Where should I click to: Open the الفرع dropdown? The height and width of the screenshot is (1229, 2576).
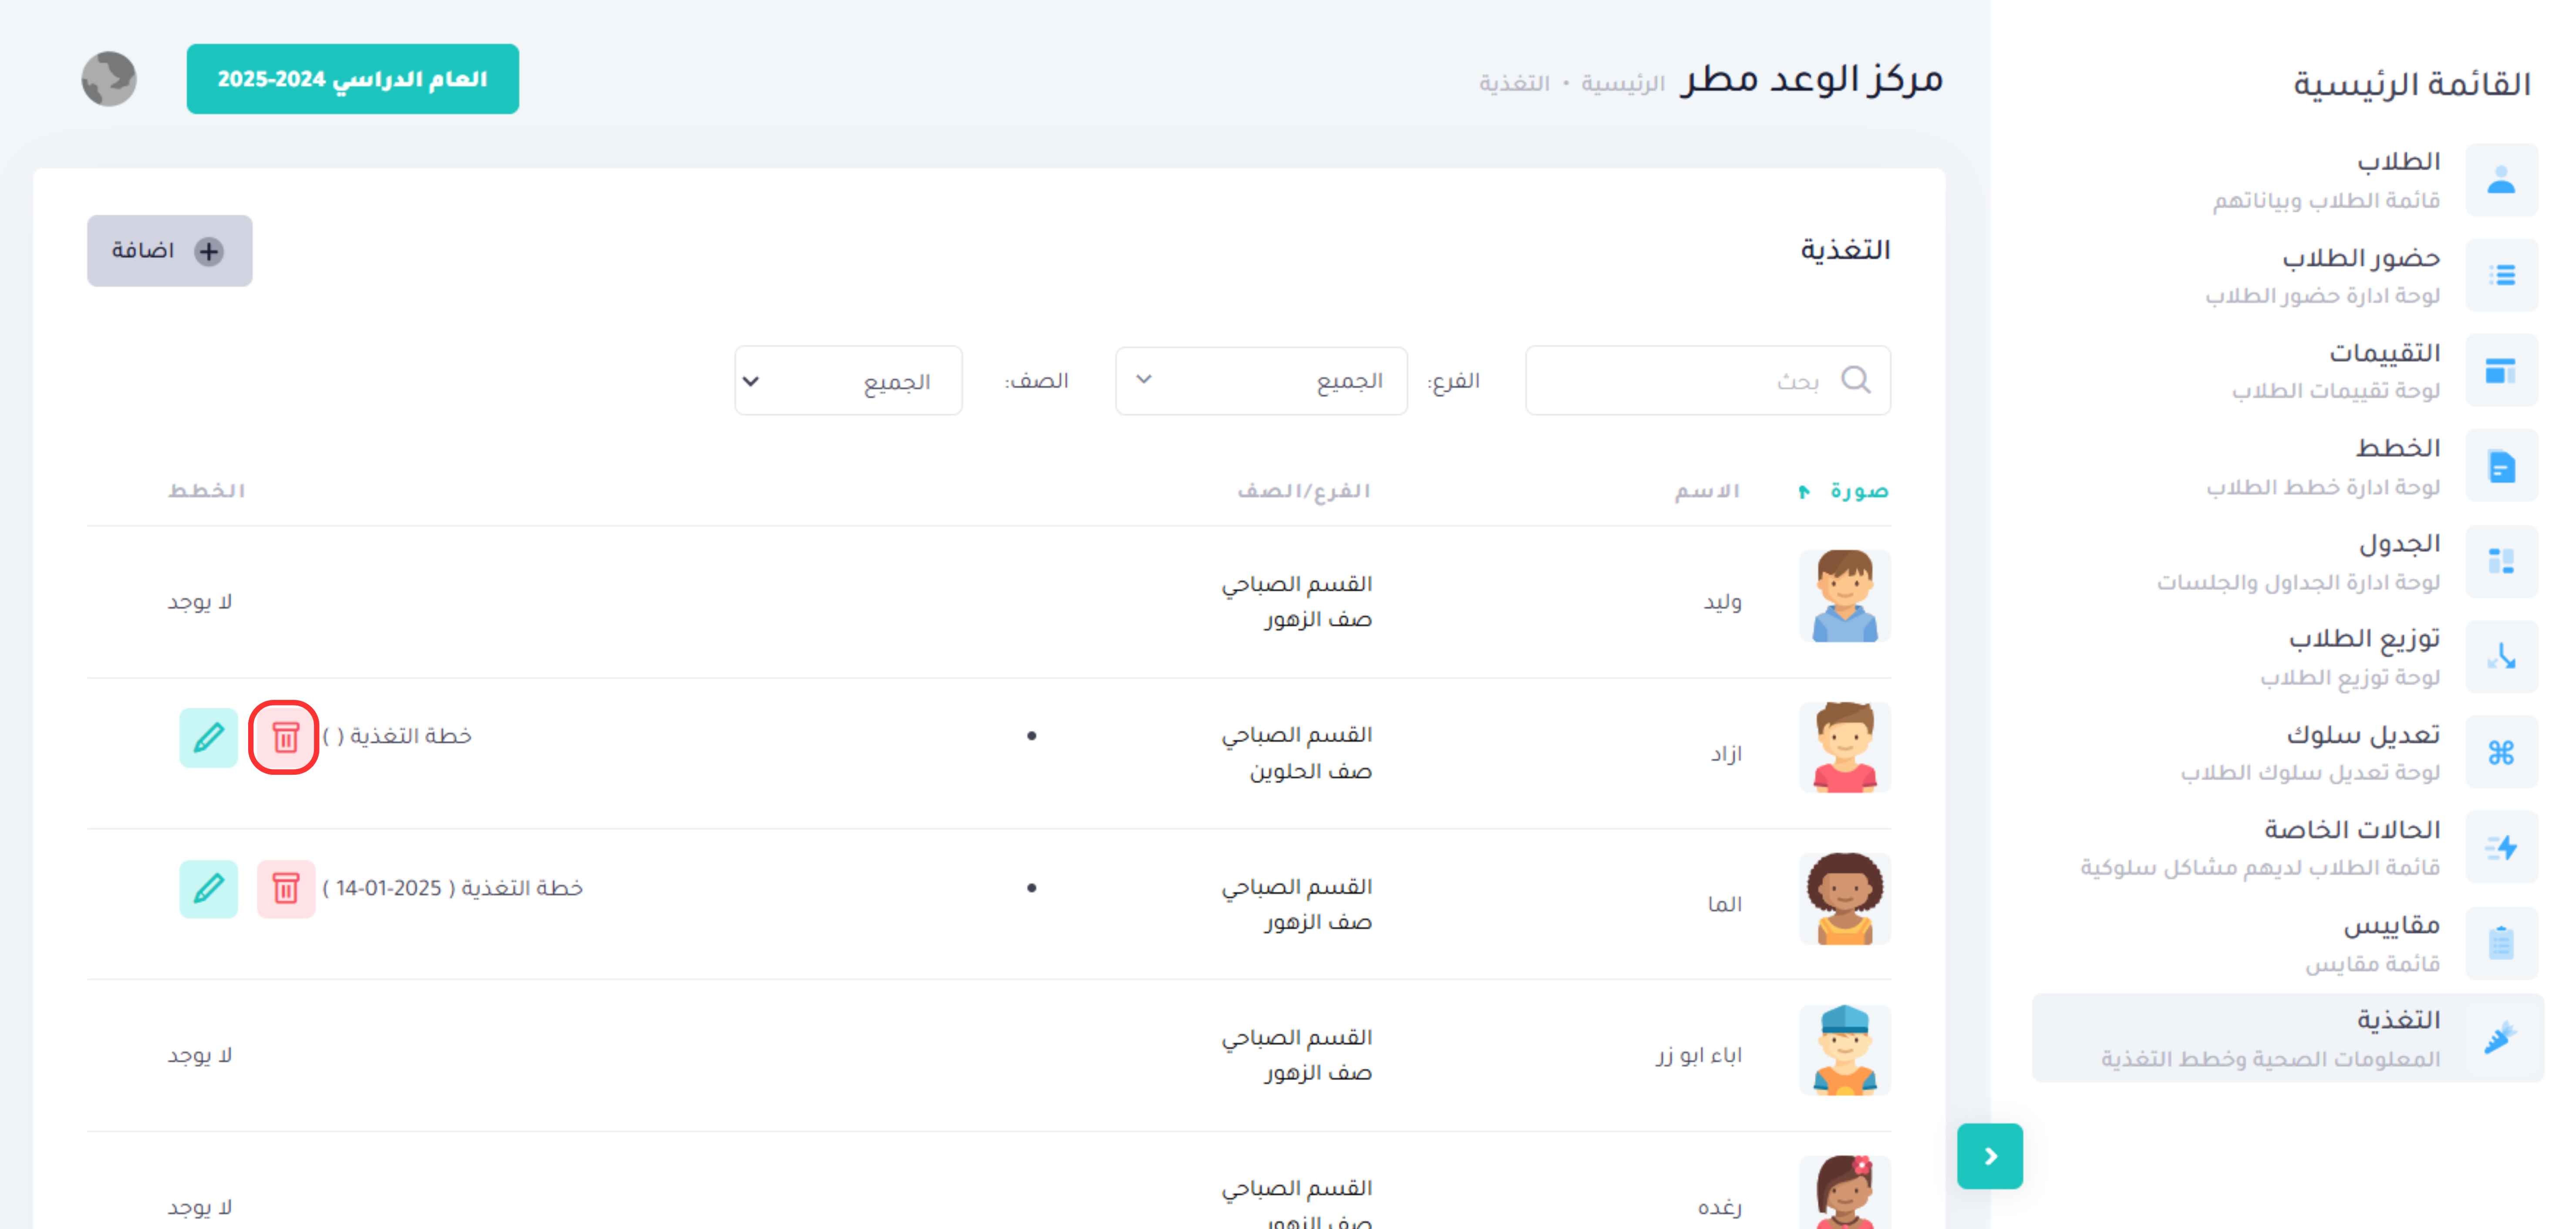(x=1261, y=380)
